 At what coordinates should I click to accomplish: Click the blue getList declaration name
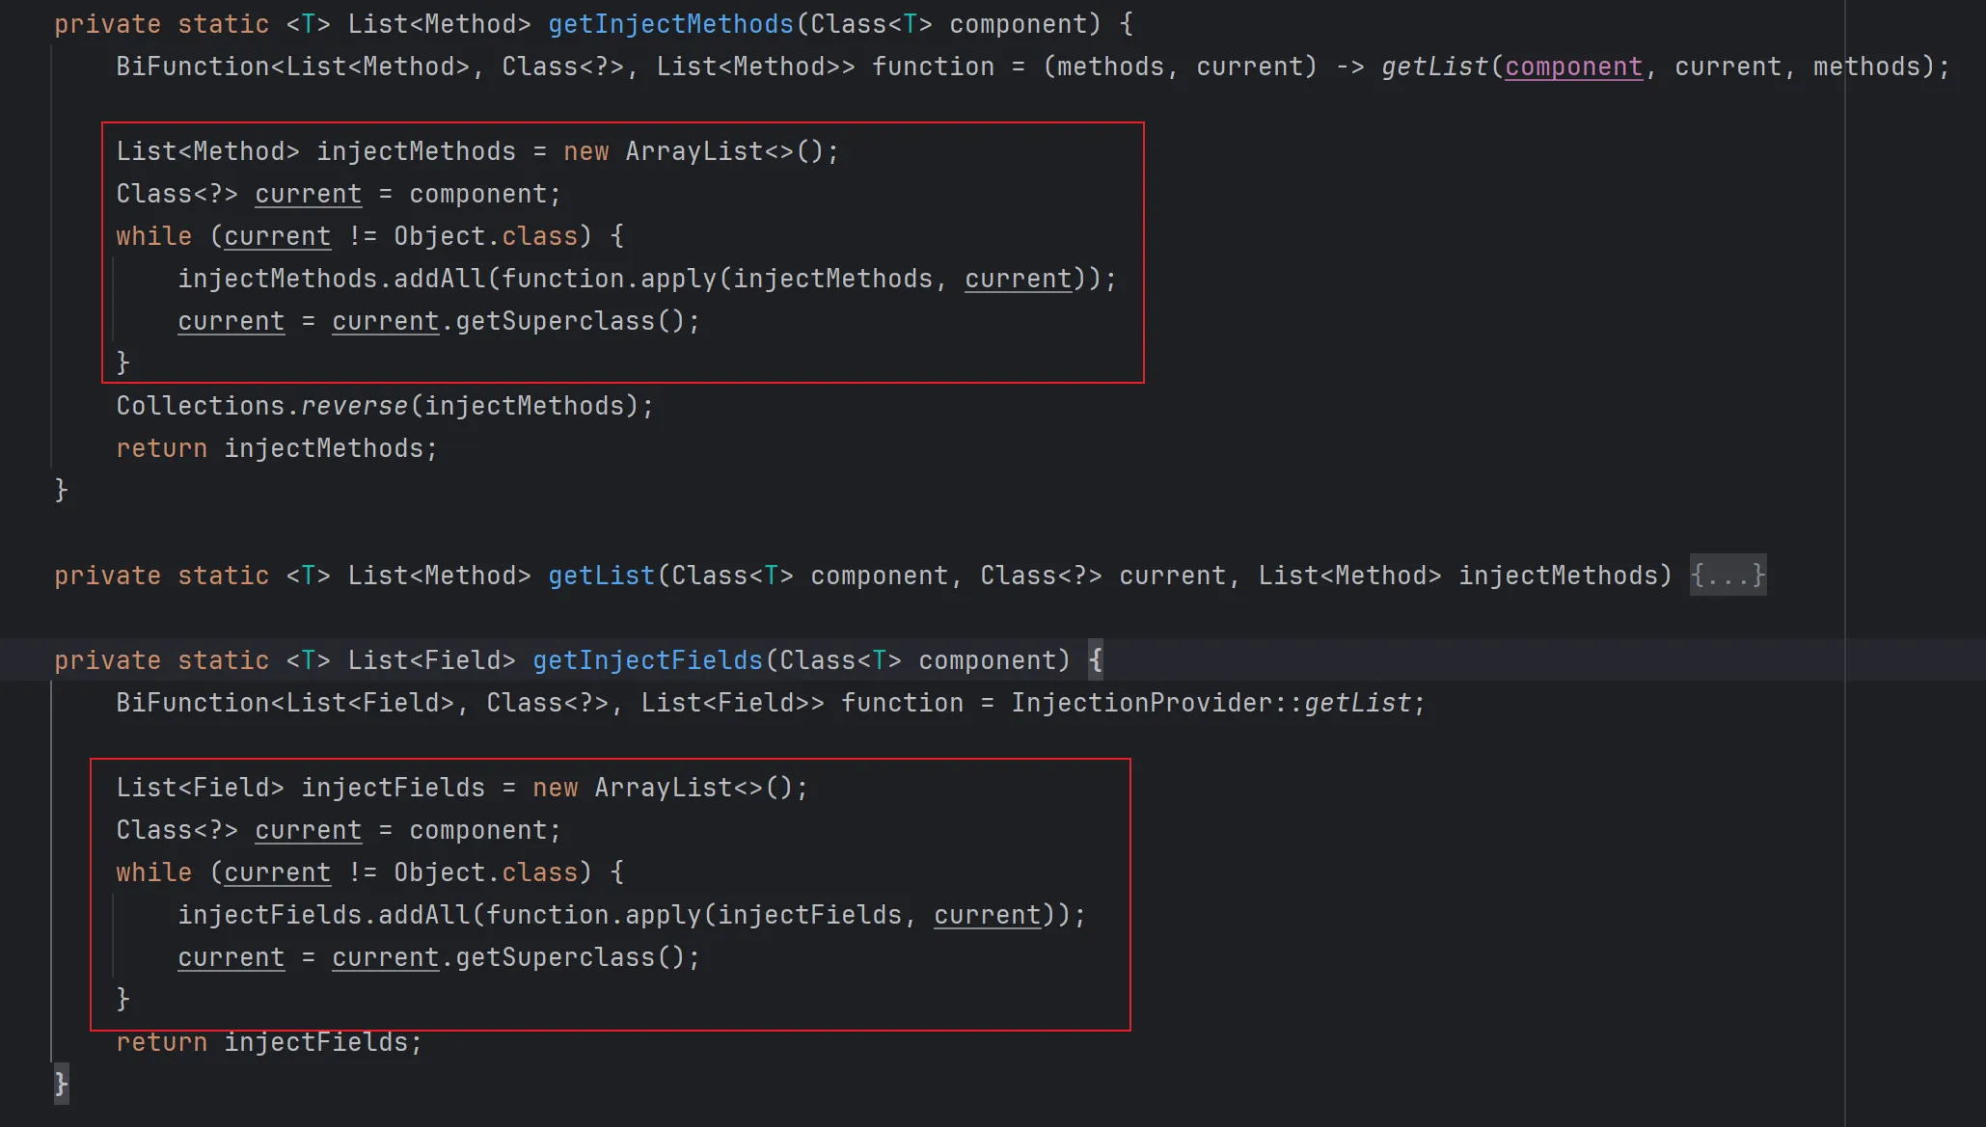[601, 576]
